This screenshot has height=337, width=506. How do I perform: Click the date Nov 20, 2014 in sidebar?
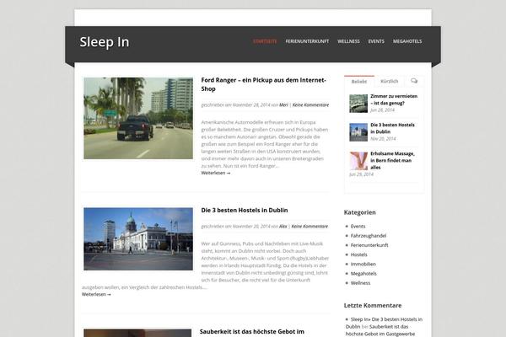coord(383,139)
